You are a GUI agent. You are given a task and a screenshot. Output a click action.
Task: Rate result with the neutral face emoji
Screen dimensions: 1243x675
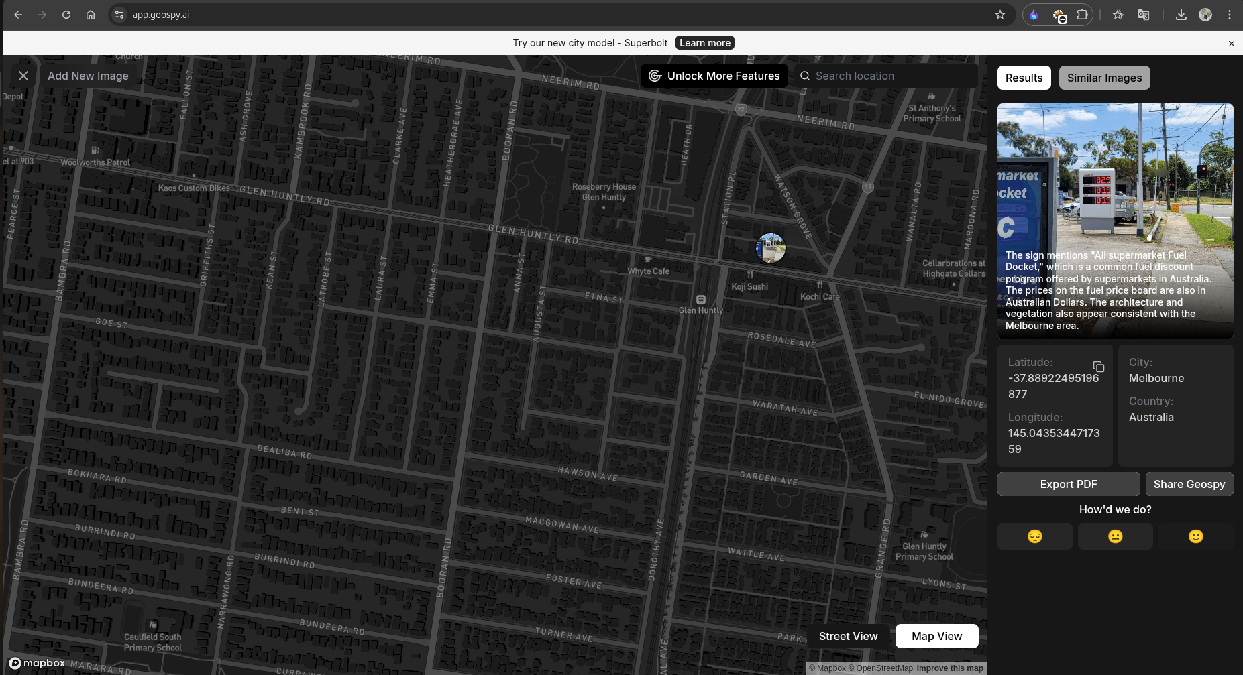pyautogui.click(x=1116, y=536)
